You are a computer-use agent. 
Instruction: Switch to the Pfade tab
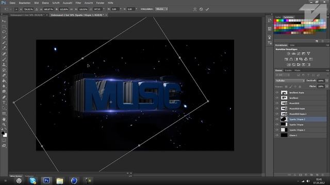click(298, 70)
